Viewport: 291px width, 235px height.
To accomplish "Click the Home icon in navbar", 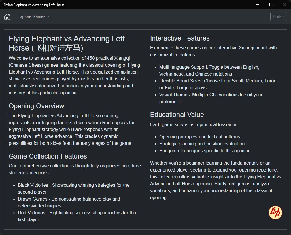I will [x=7, y=16].
